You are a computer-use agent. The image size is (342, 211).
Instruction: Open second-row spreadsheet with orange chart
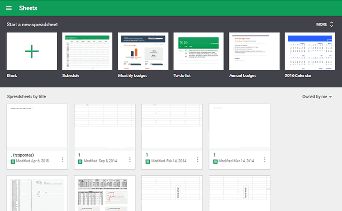[105, 193]
